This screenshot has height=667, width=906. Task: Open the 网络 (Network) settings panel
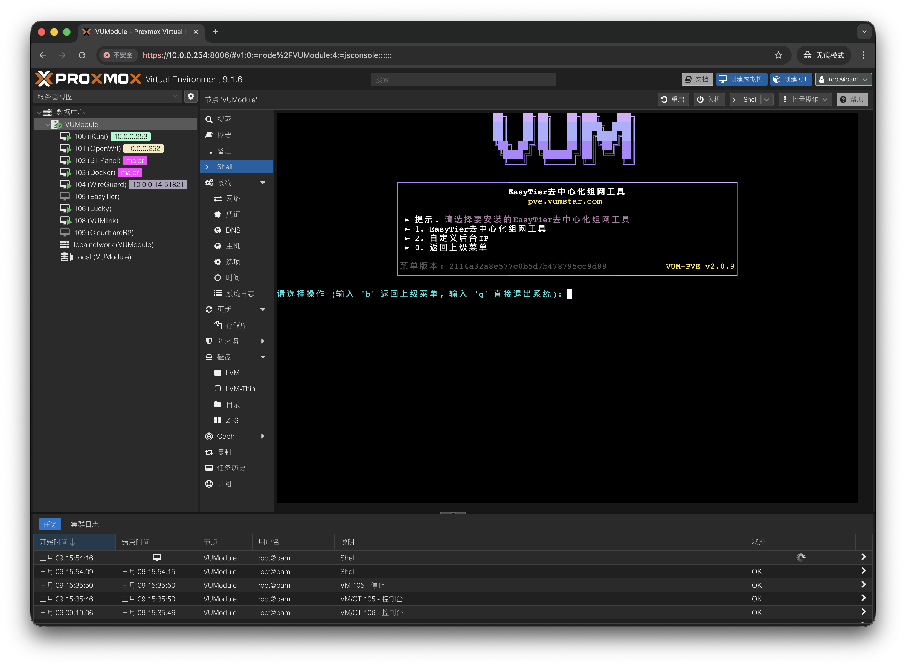(233, 199)
